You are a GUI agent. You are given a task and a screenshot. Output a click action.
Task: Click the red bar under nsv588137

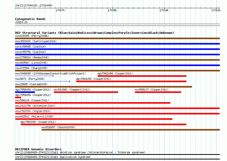[x=158, y=92]
